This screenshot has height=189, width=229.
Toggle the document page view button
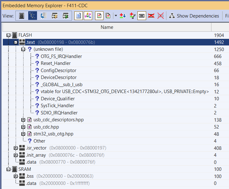[x=78, y=16]
